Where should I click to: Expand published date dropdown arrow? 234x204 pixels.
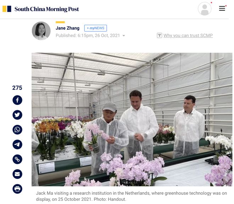124,36
